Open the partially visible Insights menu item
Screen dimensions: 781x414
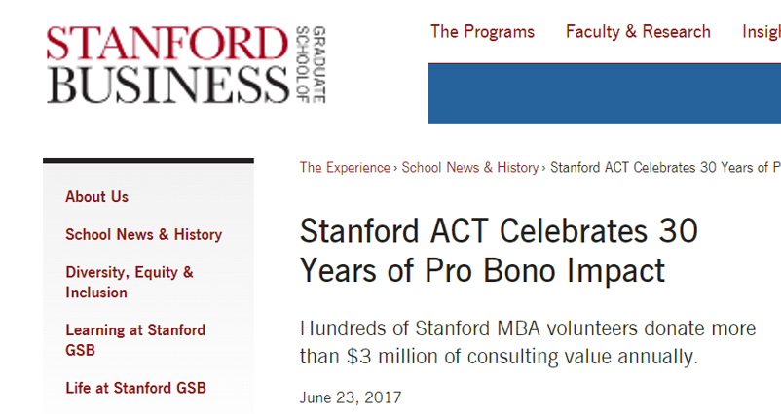click(x=762, y=32)
